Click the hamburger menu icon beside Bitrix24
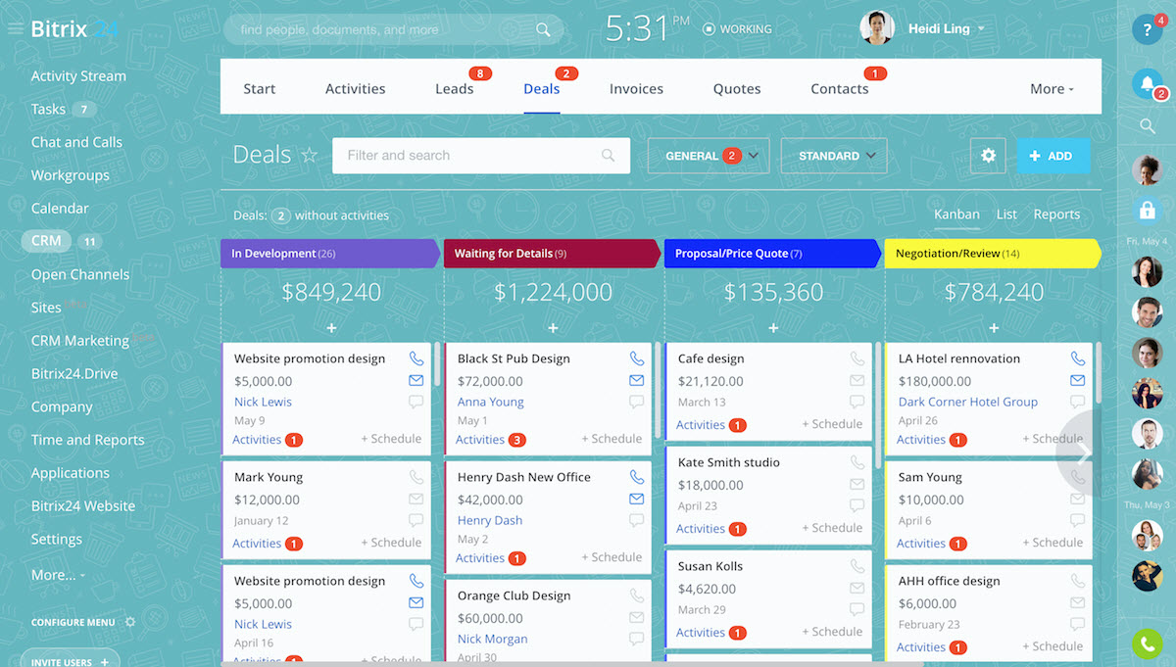 (x=15, y=29)
